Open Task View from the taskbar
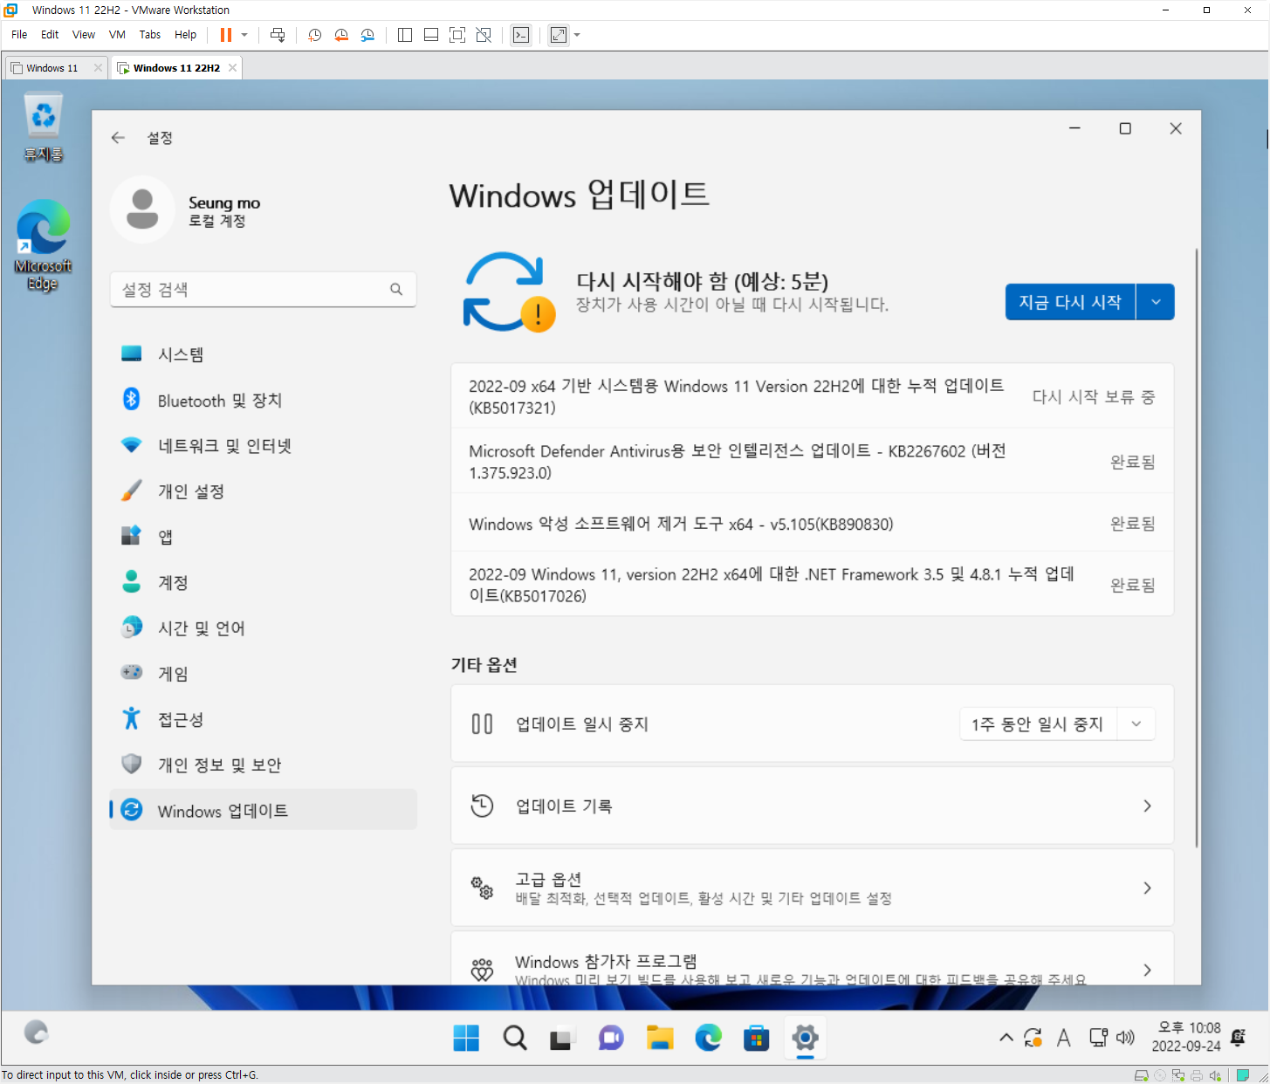The image size is (1270, 1084). tap(562, 1038)
